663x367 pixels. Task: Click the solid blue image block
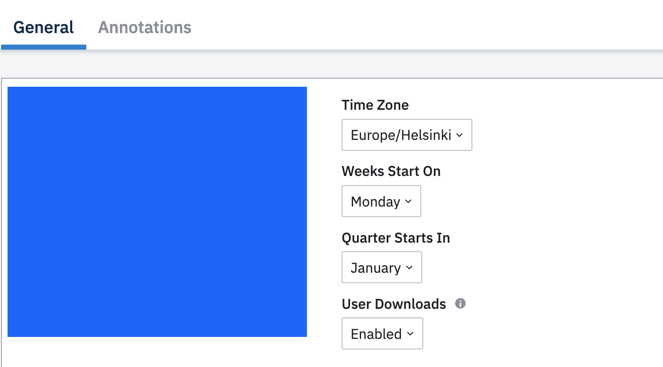[157, 212]
